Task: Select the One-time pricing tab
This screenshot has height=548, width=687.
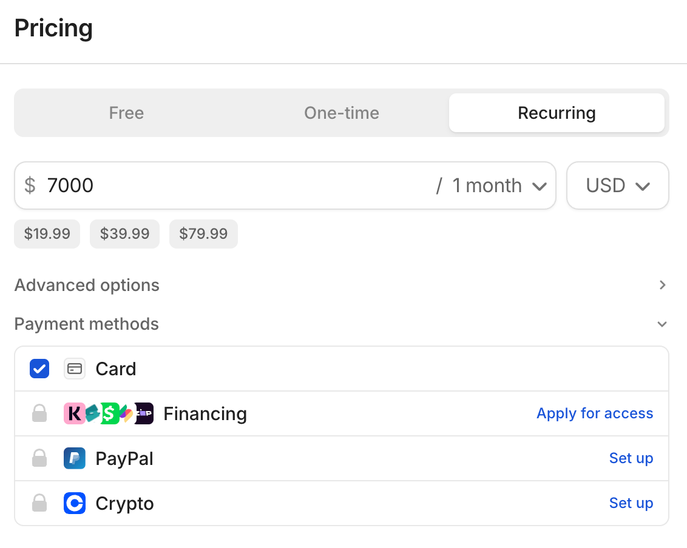Action: [342, 113]
